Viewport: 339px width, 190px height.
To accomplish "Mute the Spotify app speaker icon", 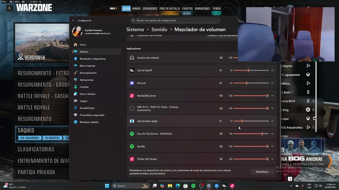I will point(221,146).
